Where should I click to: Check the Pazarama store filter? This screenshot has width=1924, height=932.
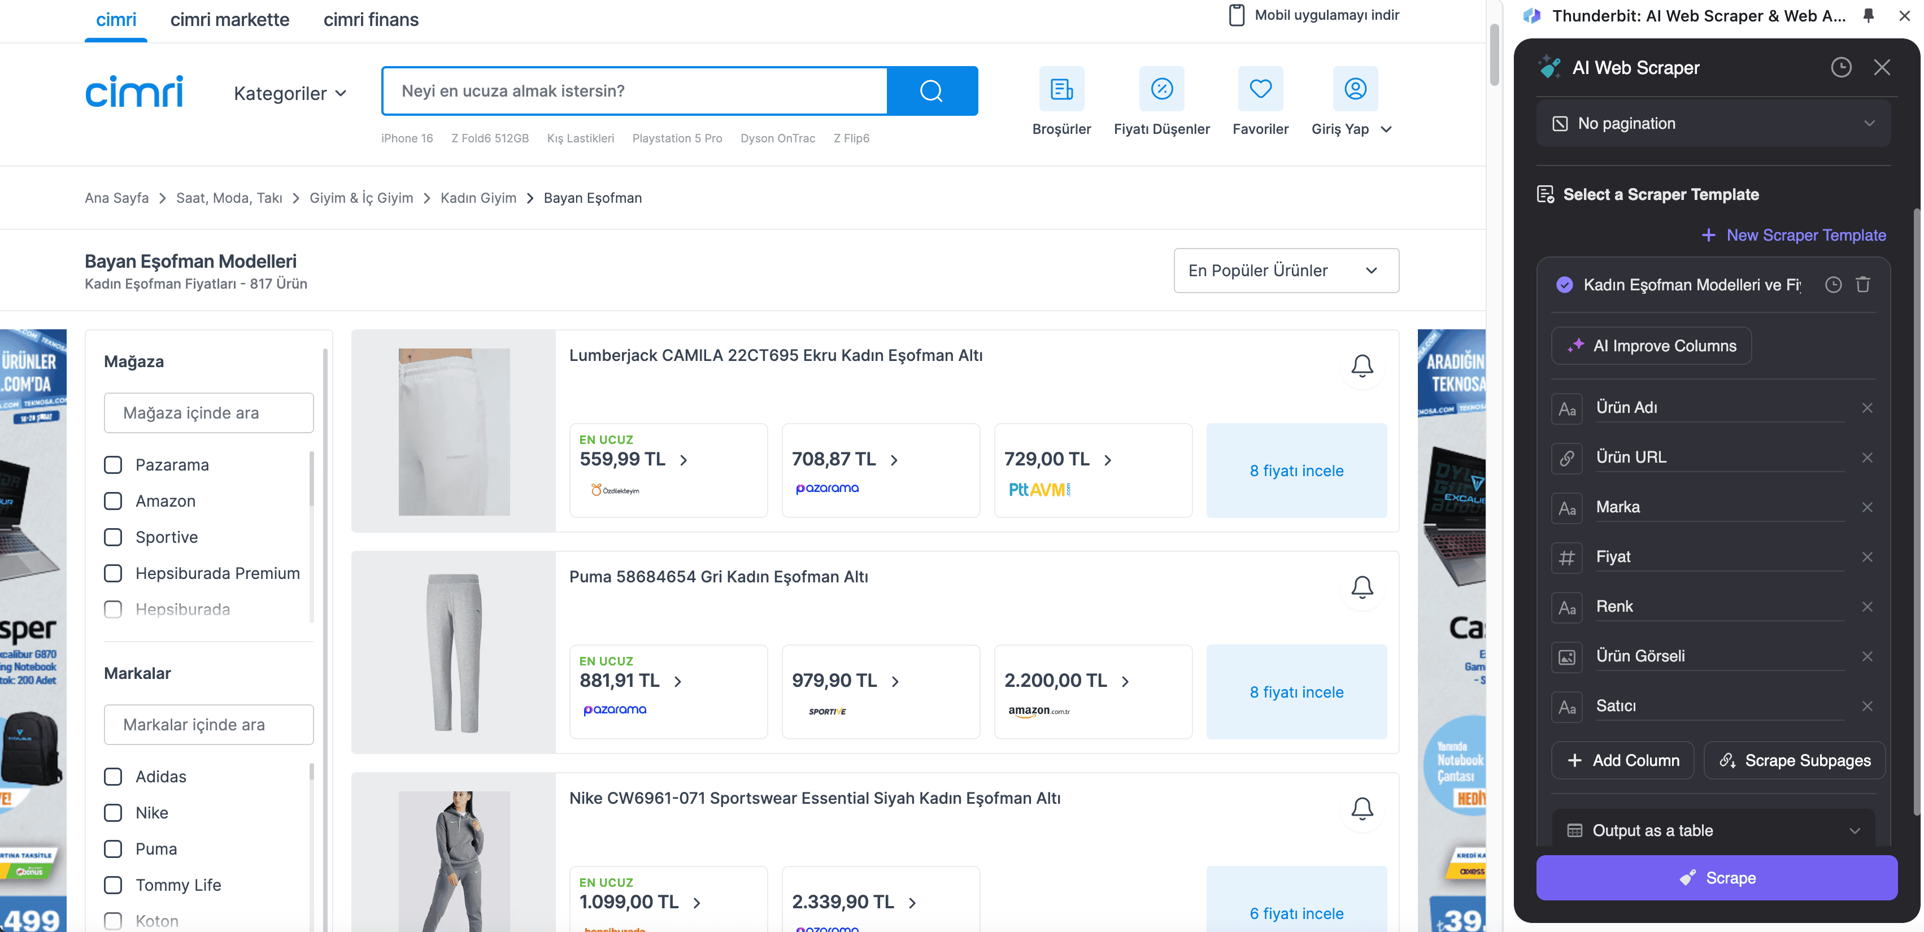(x=113, y=464)
